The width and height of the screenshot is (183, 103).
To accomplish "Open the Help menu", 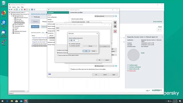I will (22, 7).
